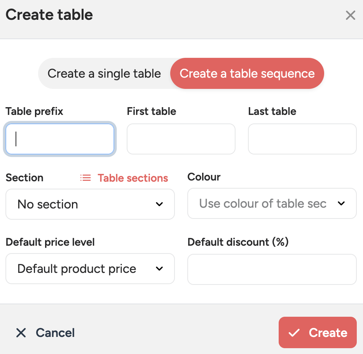Expand the Default product price dropdown

click(78, 269)
